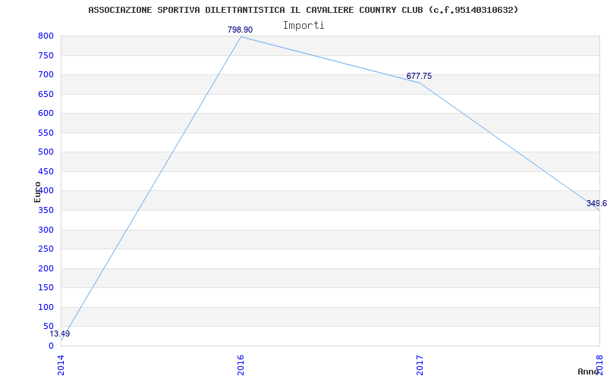607x379 pixels.
Task: Click the 700 y-axis tick label
Action: (x=46, y=74)
